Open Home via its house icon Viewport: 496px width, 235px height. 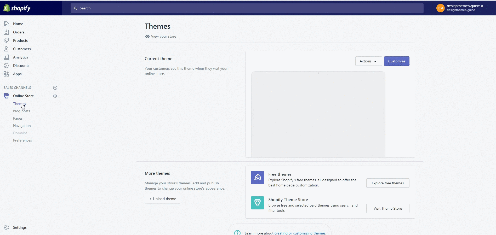[6, 24]
